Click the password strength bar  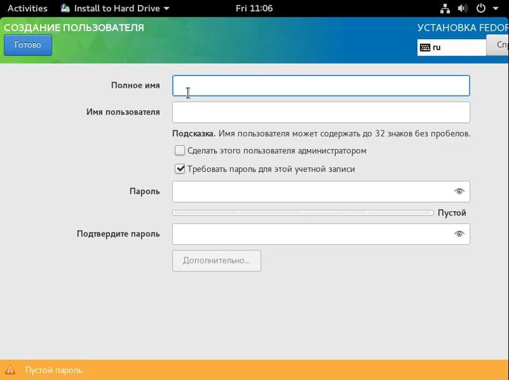click(303, 212)
